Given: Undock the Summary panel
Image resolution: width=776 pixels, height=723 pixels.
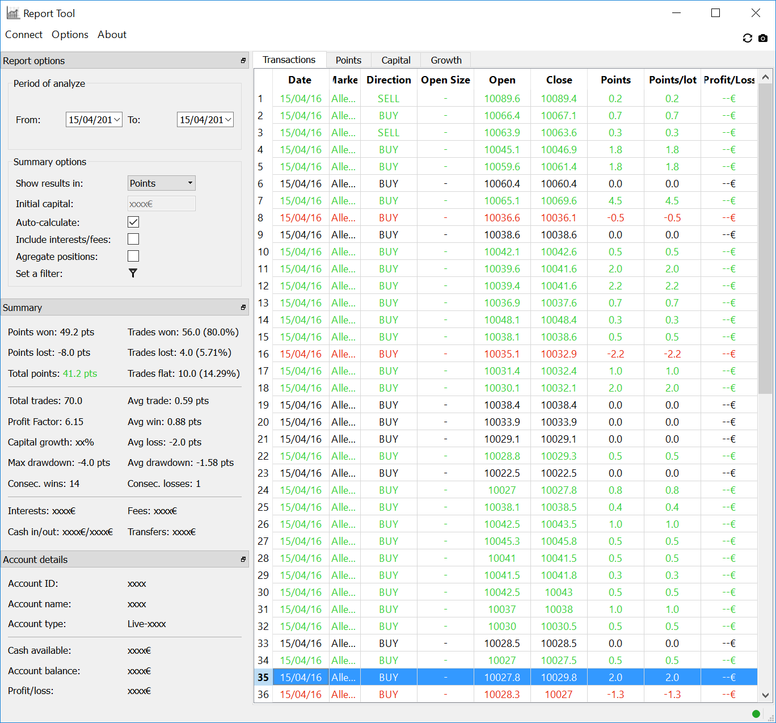Looking at the screenshot, I should pyautogui.click(x=243, y=308).
